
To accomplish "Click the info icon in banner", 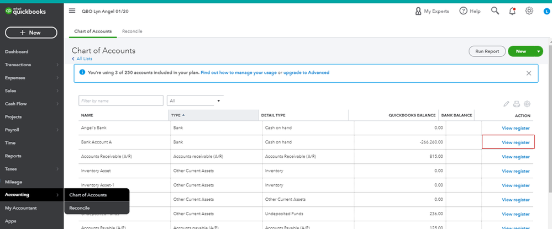I will click(82, 72).
